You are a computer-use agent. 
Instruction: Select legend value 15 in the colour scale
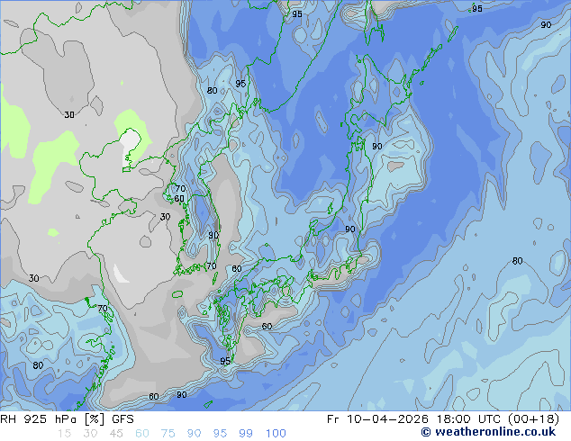tap(64, 434)
